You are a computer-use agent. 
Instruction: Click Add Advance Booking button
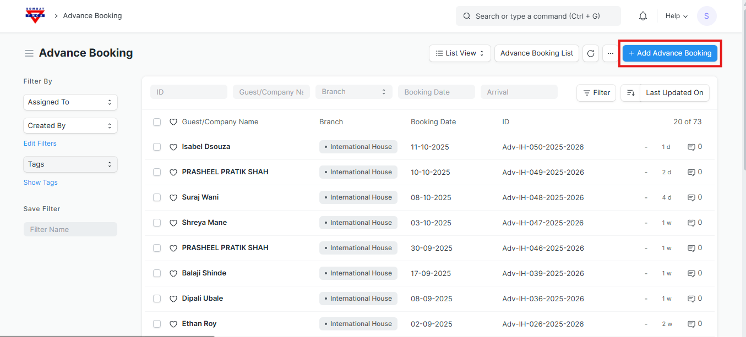click(x=669, y=53)
